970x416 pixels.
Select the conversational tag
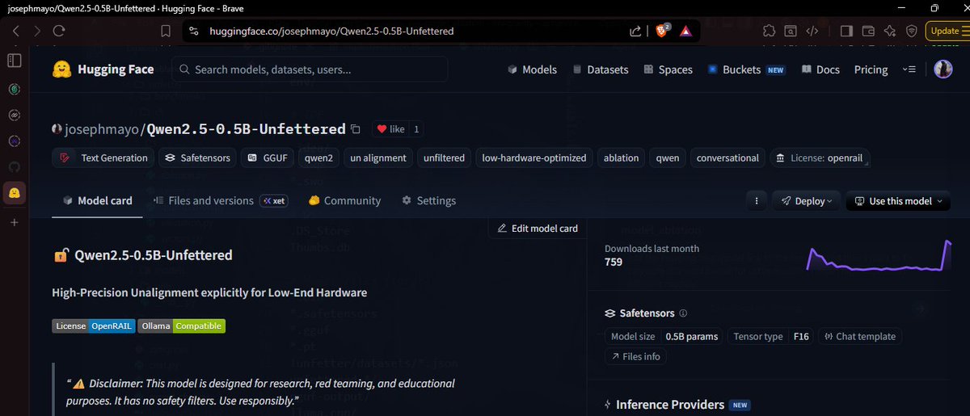click(x=727, y=158)
